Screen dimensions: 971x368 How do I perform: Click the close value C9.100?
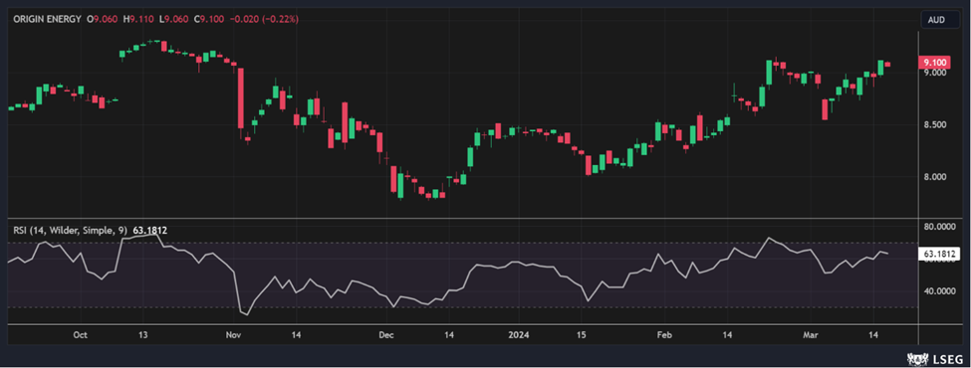(x=210, y=19)
